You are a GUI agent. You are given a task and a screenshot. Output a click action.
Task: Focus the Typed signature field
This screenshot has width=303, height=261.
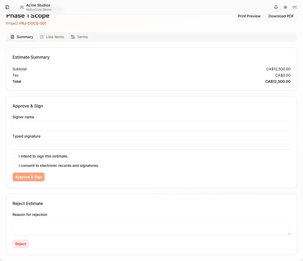click(151, 145)
